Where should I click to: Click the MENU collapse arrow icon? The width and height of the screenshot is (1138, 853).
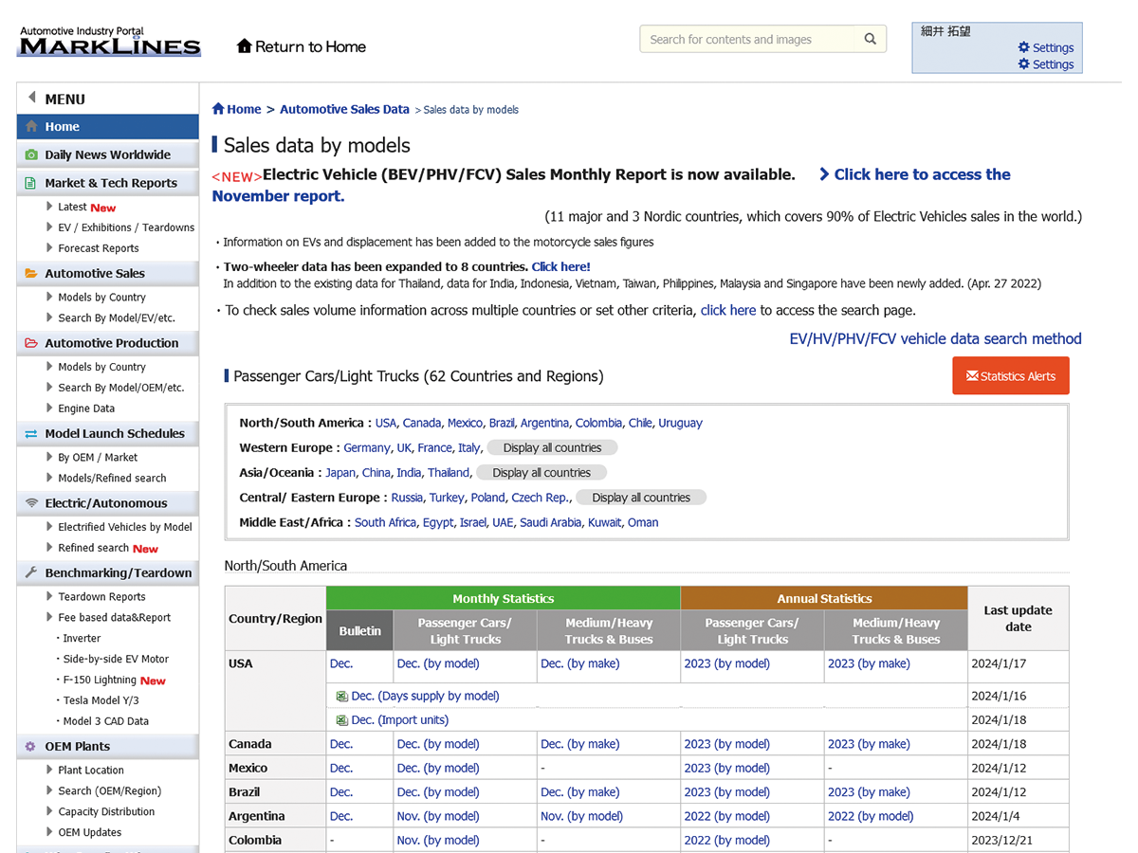[x=31, y=98]
